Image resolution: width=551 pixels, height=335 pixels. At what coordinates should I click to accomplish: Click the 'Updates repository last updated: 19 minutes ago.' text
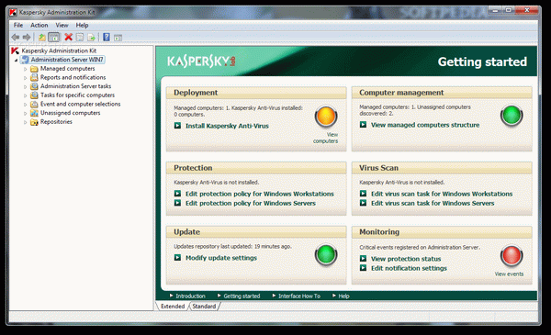pyautogui.click(x=232, y=247)
